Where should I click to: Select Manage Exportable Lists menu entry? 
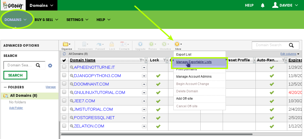point(194,62)
